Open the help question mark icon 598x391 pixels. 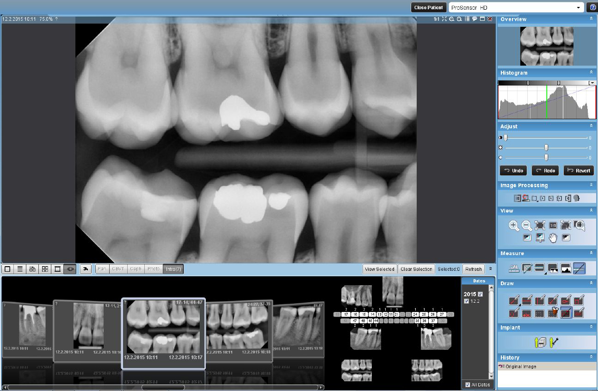point(592,8)
